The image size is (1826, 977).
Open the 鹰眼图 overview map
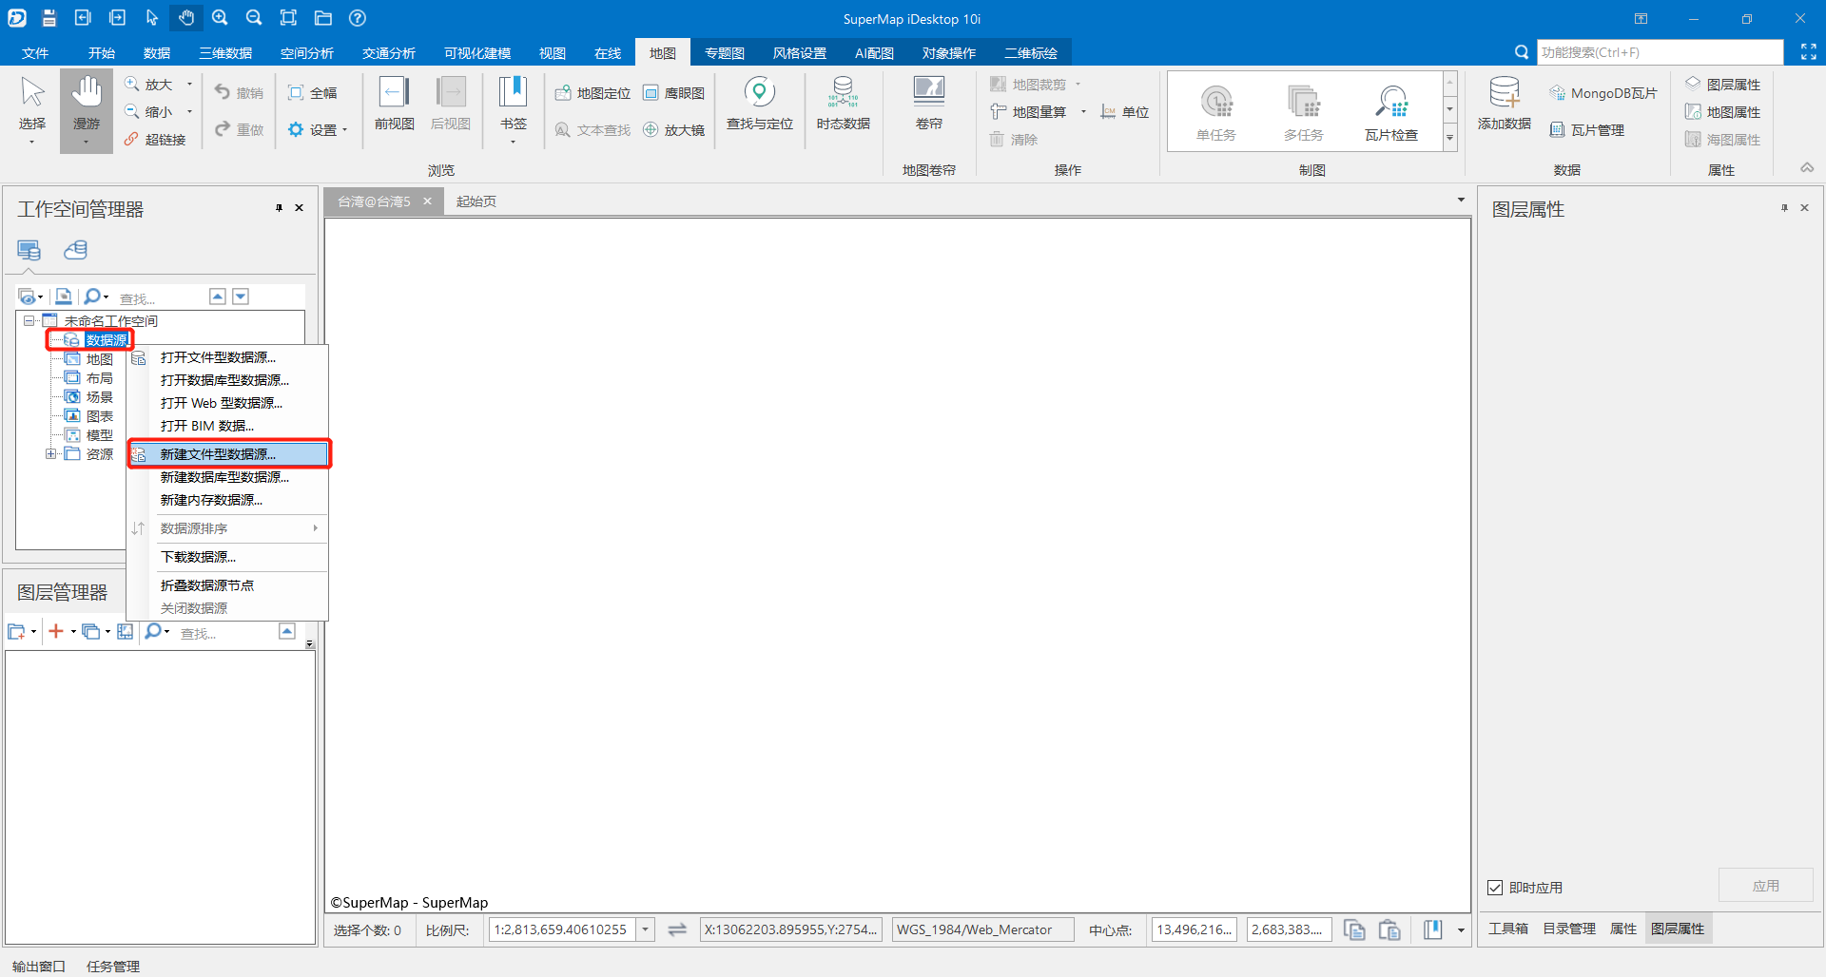[674, 93]
